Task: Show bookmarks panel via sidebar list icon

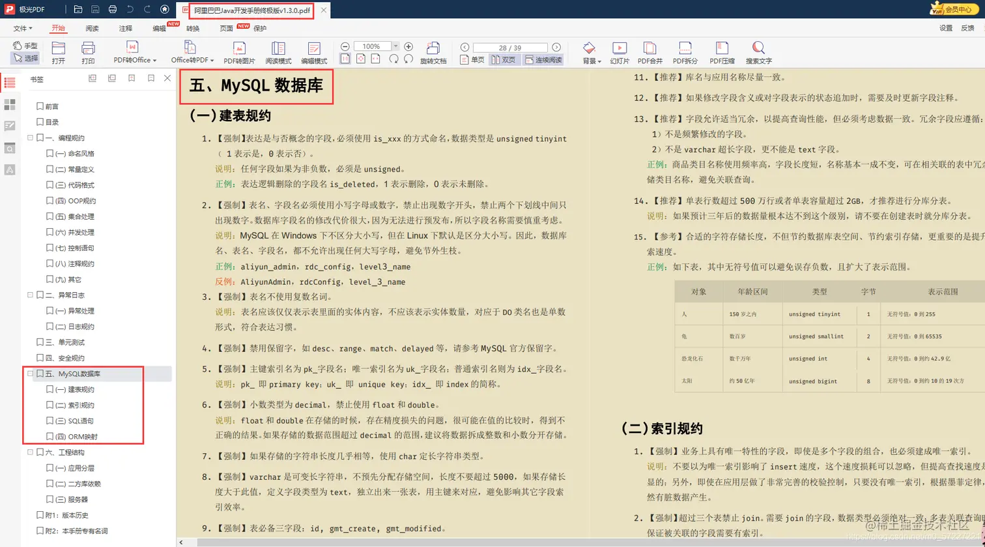Action: coord(10,83)
